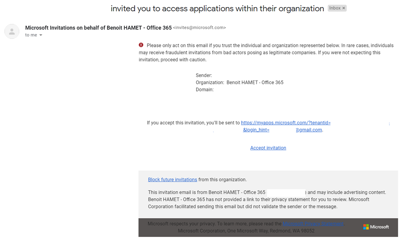Open the Microsoft Privacy Statement link
Image resolution: width=401 pixels, height=244 pixels.
tap(313, 224)
